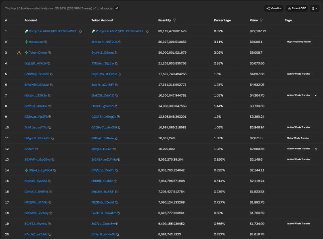Viewport: 323px width, 239px height.
Task: Click the Token Owner person icon
Action: [19, 53]
